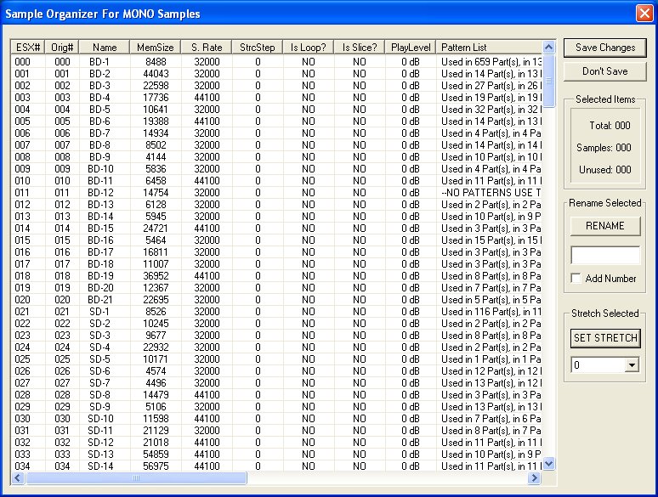
Task: Select the SD-13 sample name
Action: click(x=100, y=455)
